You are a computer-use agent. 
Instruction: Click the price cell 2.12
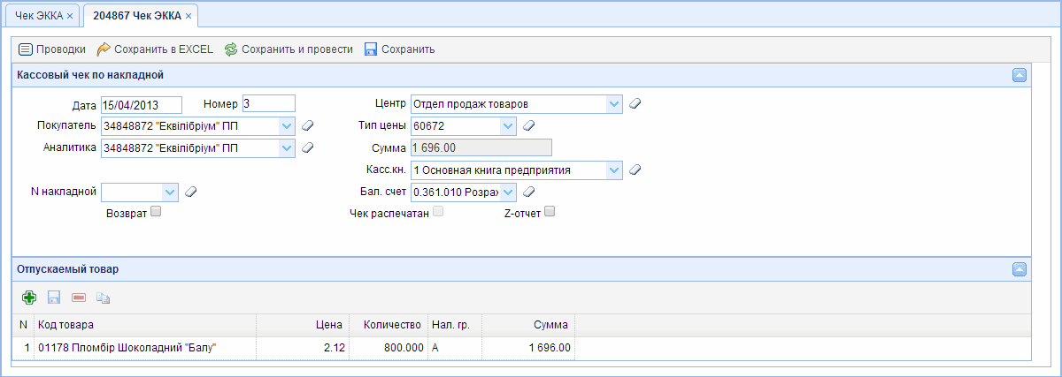303,349
